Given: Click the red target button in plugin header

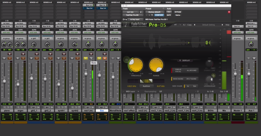Looking at the screenshot, I should tap(229, 12).
